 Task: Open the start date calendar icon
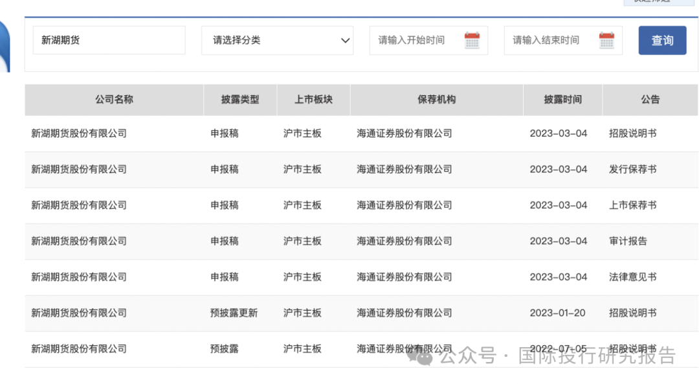472,40
